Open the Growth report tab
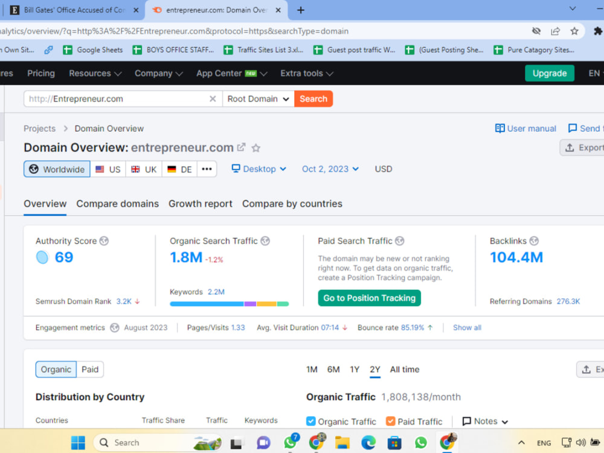This screenshot has height=453, width=604. pyautogui.click(x=201, y=204)
